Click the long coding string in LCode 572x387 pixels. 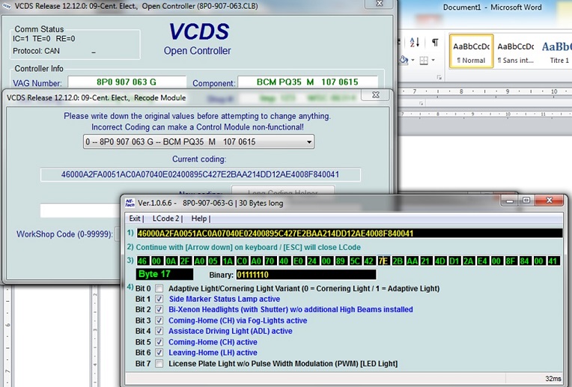point(349,234)
